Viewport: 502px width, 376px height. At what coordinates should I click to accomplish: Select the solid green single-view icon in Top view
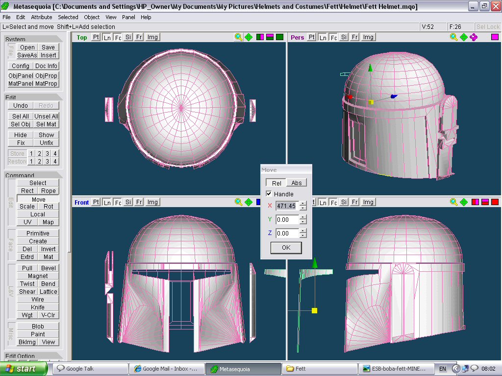[280, 37]
